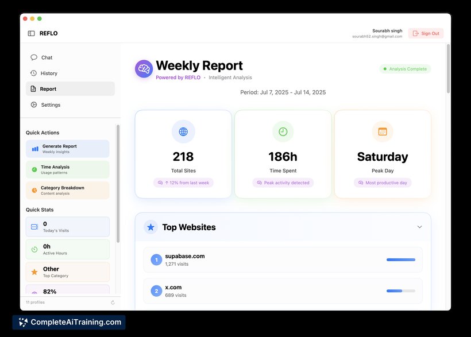Click the Intelligent Analysis subtitle text
Viewport: 471px width, 337px height.
[x=230, y=78]
